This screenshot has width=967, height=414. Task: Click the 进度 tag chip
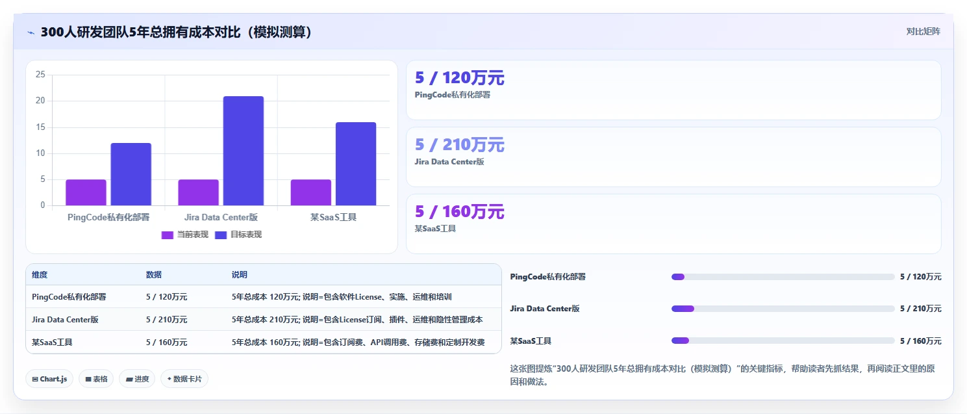(137, 379)
